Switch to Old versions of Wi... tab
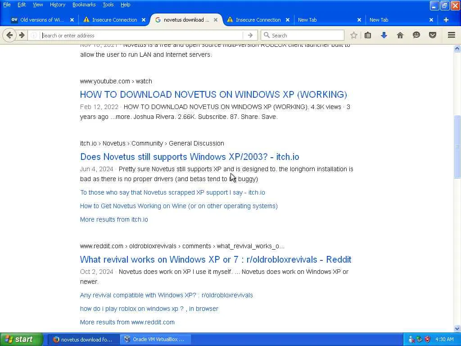461x346 pixels. coord(42,20)
